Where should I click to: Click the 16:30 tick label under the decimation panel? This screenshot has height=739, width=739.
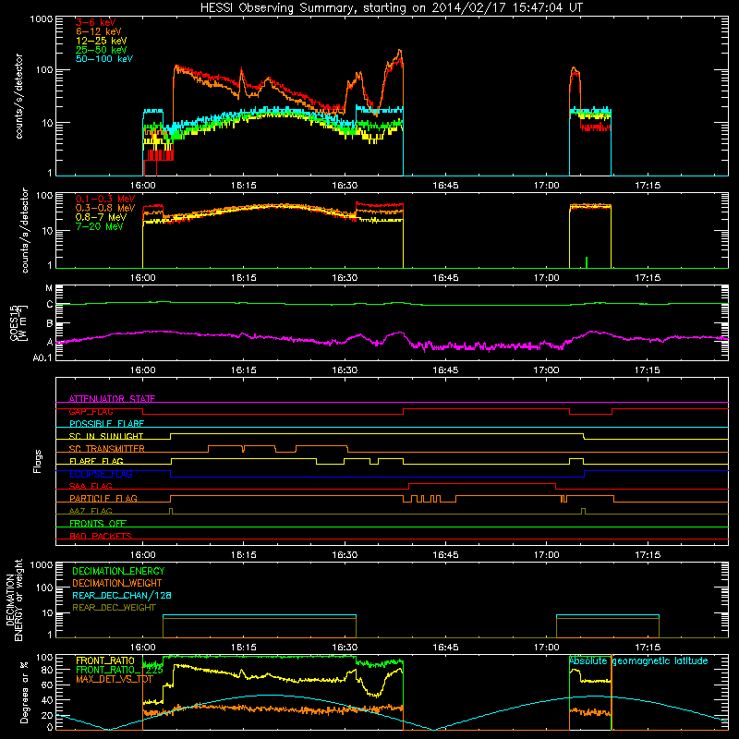coord(345,648)
